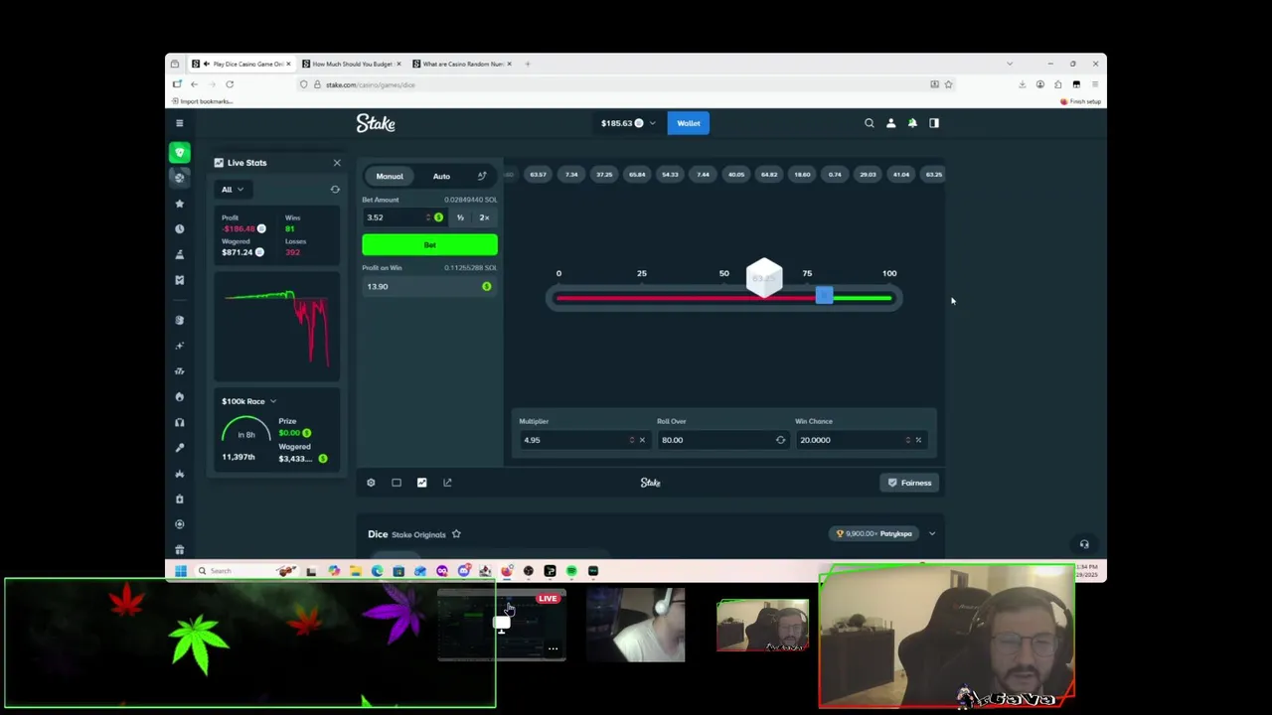Open Favourites star in sidebar
This screenshot has width=1272, height=715.
[x=180, y=204]
